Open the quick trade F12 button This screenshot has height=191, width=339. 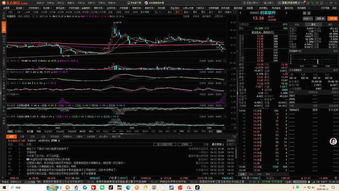point(251,3)
